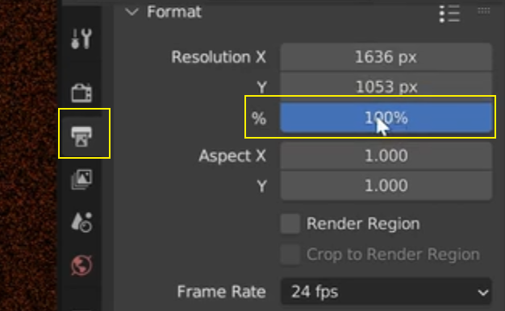Enable the Render Region checkbox
The height and width of the screenshot is (311, 505).
[290, 223]
